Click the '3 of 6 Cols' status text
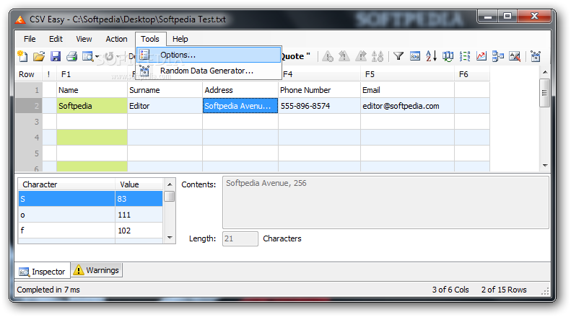The image size is (571, 317). (x=450, y=290)
